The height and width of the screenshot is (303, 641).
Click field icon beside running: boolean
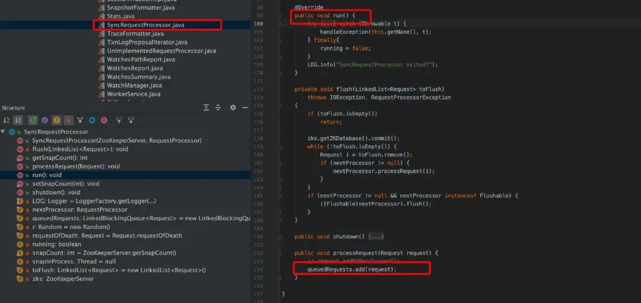(x=20, y=244)
